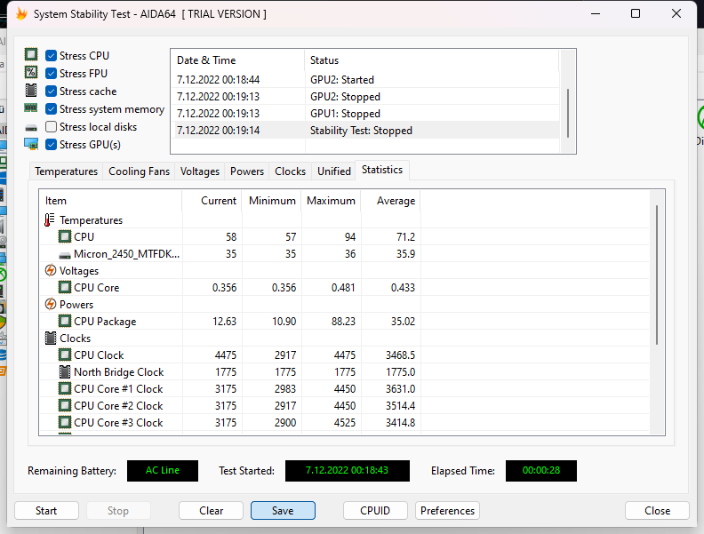
Task: Click the RAM module icon beside Stress system memory
Action: coord(30,108)
